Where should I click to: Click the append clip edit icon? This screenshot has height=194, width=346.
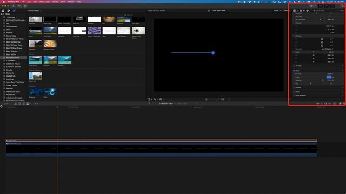tap(24, 103)
